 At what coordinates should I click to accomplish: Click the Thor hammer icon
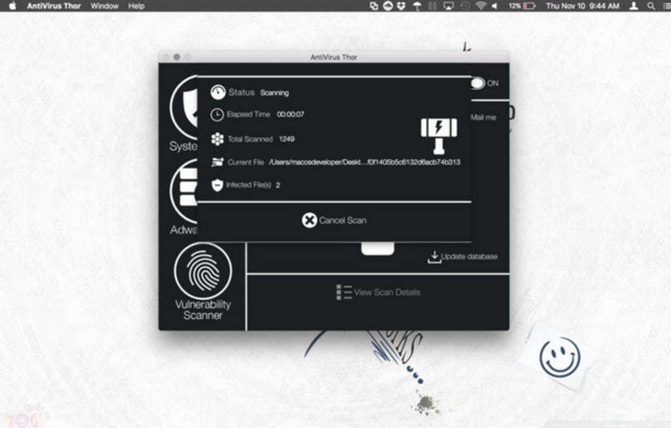(x=439, y=136)
